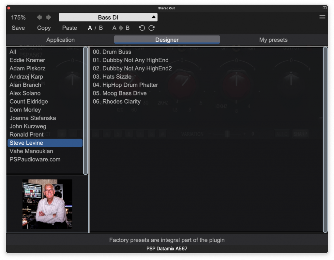Select Eddie Kramer in designer list

(x=27, y=60)
